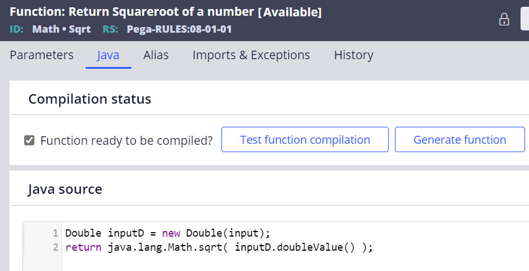
Task: Toggle the Function ready to be compiled checkbox
Action: [x=29, y=140]
